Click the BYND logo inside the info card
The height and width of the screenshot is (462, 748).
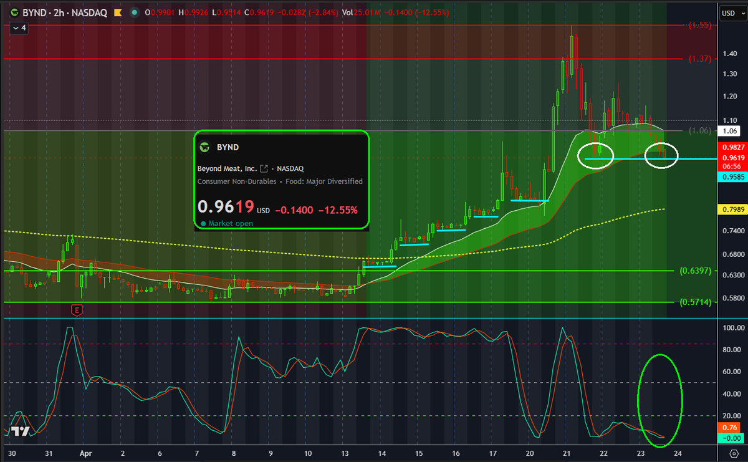(x=203, y=148)
